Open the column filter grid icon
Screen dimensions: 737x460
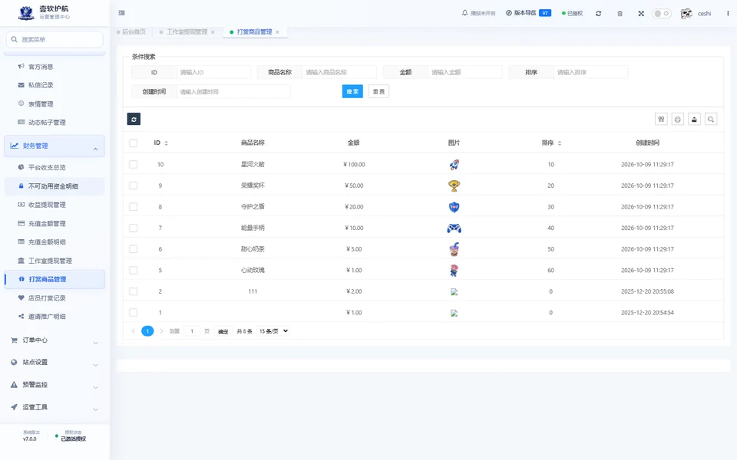pos(661,120)
